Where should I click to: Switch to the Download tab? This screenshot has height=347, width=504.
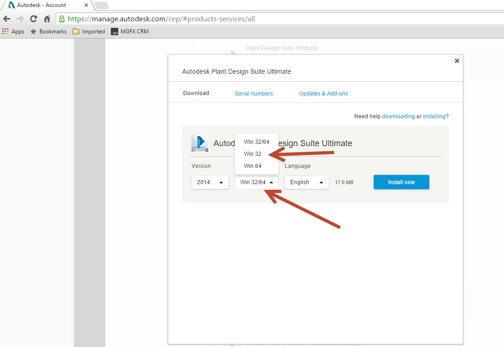[x=196, y=93]
